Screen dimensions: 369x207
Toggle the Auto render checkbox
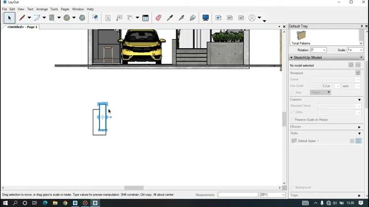click(292, 93)
